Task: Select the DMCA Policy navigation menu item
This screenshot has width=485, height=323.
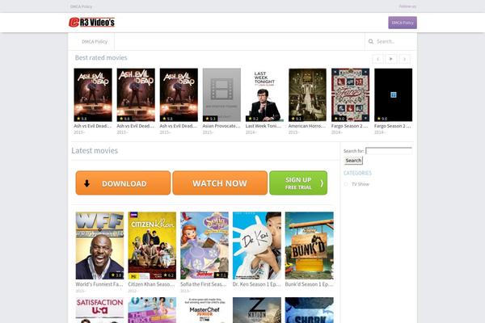Action: pos(95,41)
